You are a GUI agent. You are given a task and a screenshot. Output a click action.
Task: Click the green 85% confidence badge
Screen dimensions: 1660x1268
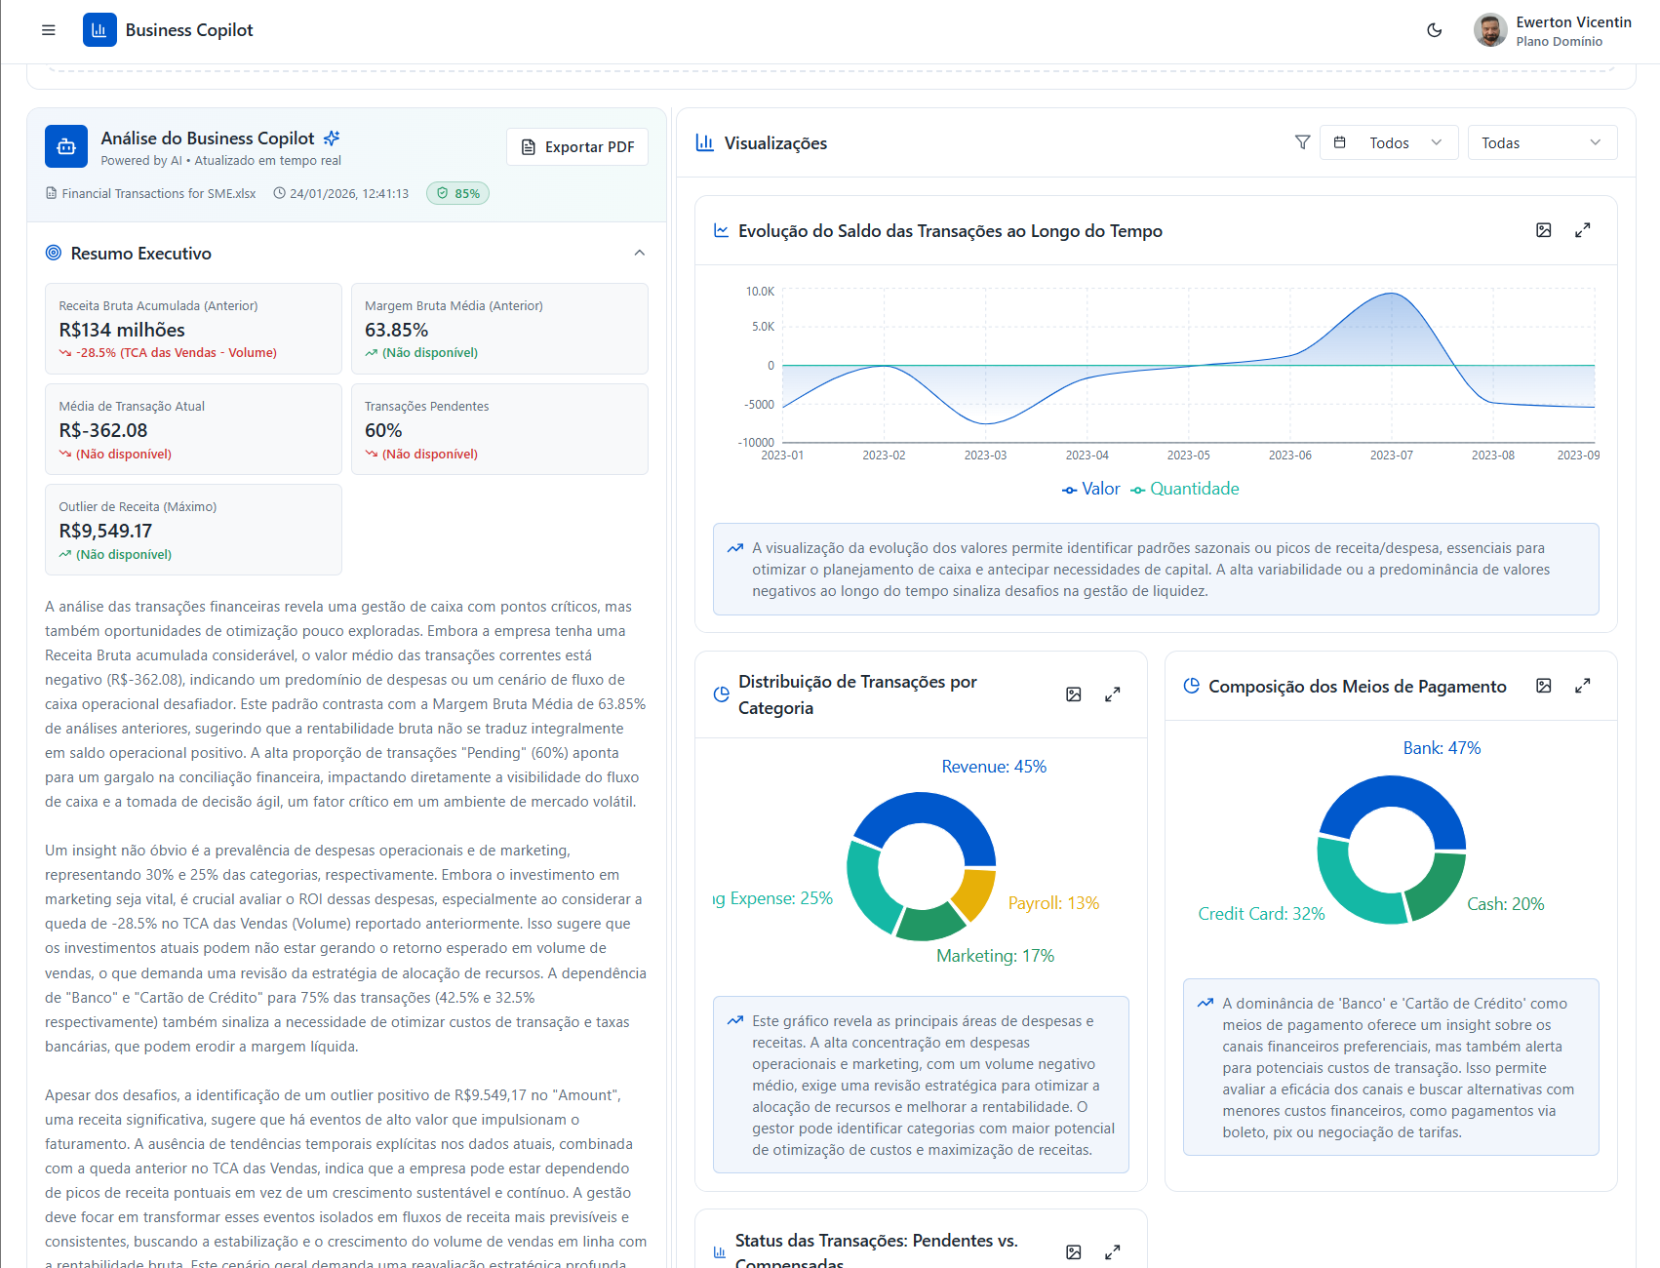click(x=457, y=193)
